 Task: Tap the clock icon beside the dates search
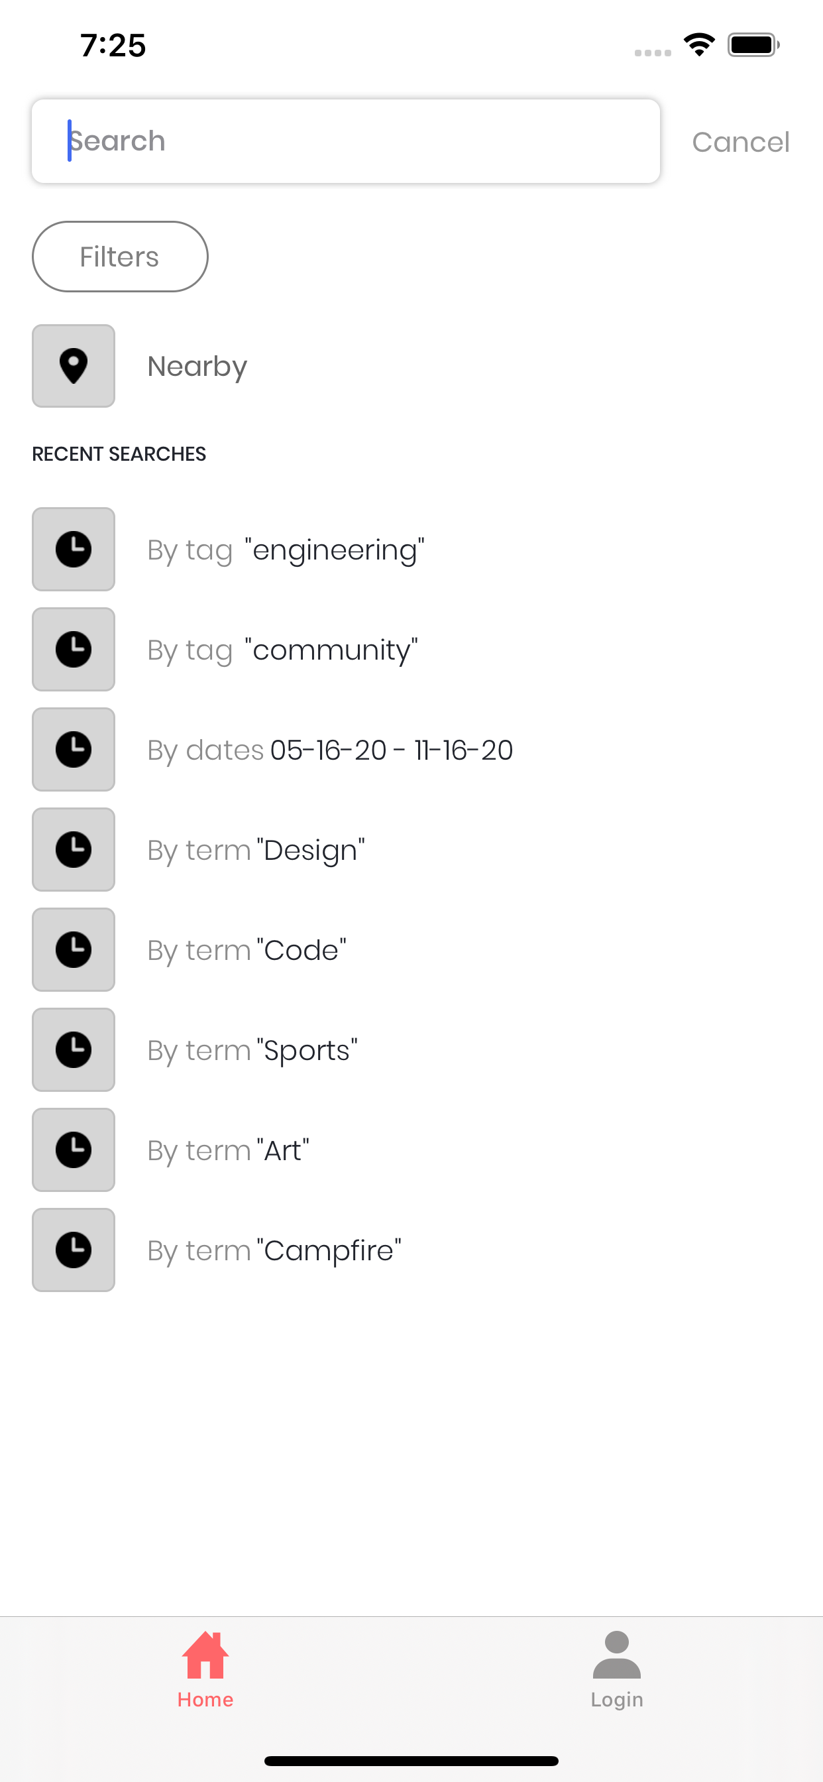point(74,749)
